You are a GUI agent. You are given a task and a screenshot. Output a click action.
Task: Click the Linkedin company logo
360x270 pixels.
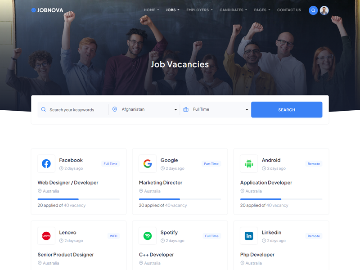(249, 236)
